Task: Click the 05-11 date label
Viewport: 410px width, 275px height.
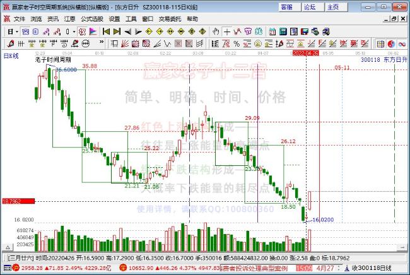Action: point(342,67)
